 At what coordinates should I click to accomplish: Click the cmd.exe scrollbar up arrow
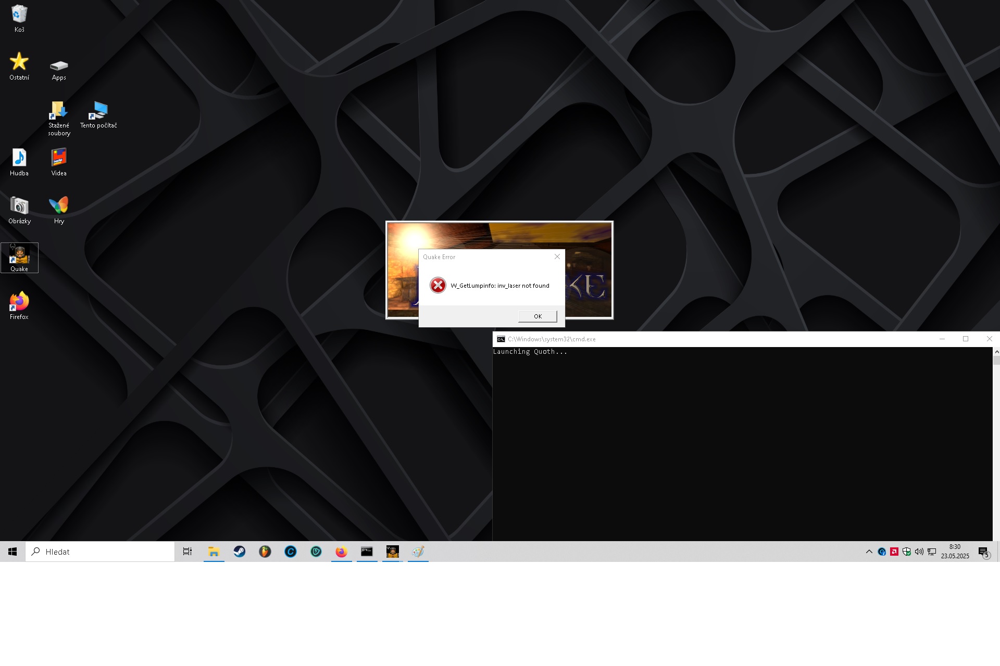point(996,352)
